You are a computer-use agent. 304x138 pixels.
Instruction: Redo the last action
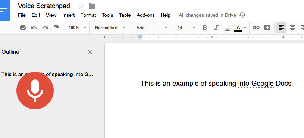[45, 28]
